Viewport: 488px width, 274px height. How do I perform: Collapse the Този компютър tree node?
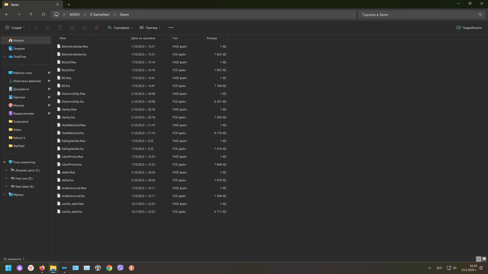4,162
